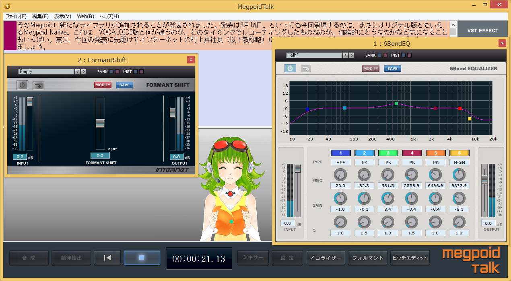Click band 3 frequency value 581.5
Viewport: 511px width, 281px height.
tap(388, 186)
